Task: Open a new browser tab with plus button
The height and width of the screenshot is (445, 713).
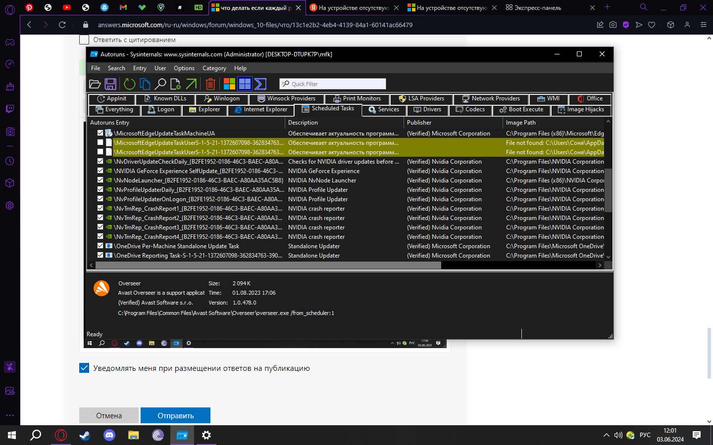Action: pyautogui.click(x=607, y=7)
